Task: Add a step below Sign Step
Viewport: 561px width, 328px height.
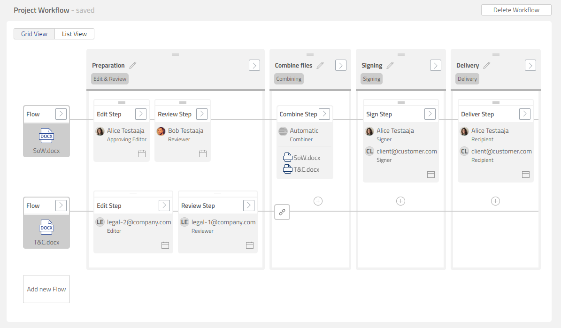Action: tap(400, 201)
